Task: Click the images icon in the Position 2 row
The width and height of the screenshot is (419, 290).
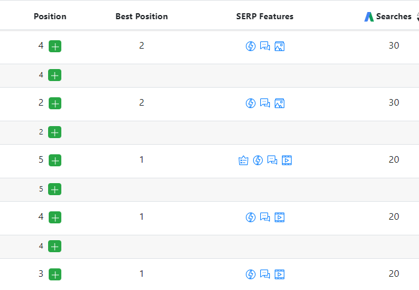Action: pos(279,103)
